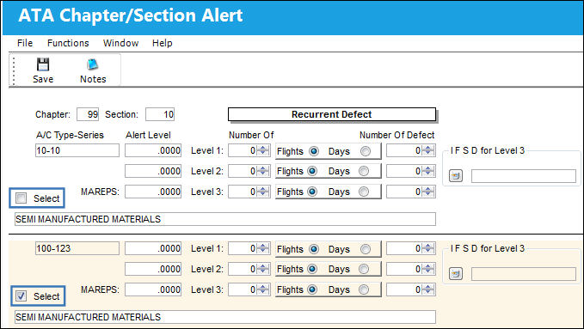
Task: Choose Days radio for 100-123 Level 1
Action: point(366,249)
